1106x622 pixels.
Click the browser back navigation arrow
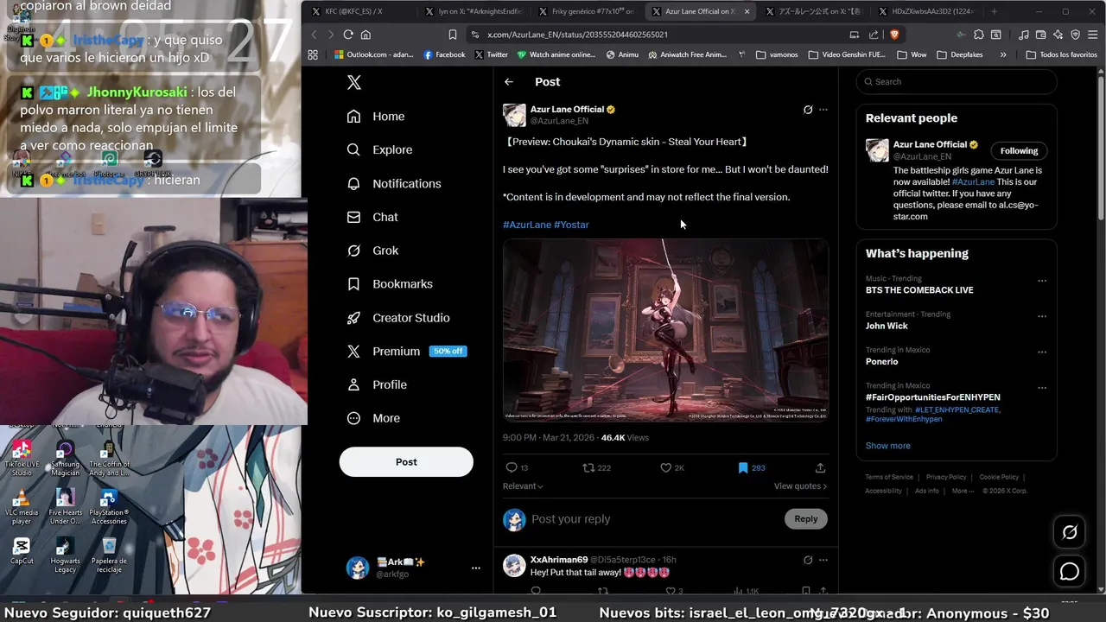[314, 35]
